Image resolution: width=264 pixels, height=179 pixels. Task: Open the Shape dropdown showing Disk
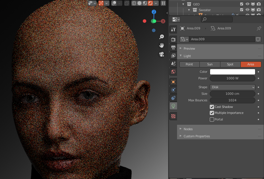pos(232,87)
